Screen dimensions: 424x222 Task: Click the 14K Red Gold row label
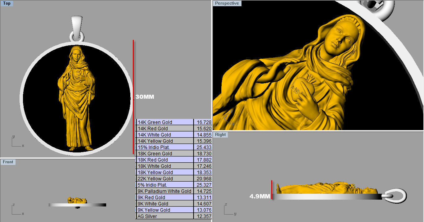coord(153,129)
